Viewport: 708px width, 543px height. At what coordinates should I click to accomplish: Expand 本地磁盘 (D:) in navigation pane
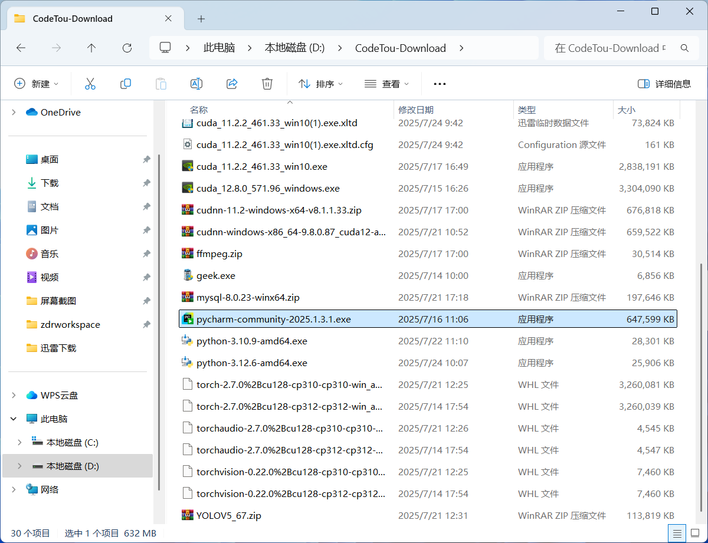19,466
